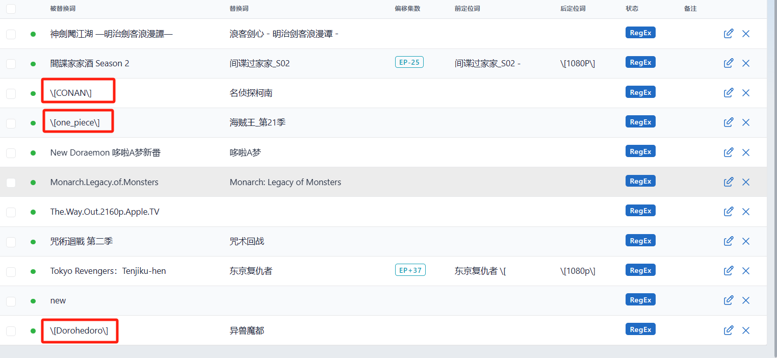Check the 'new' row checkbox

pos(11,301)
